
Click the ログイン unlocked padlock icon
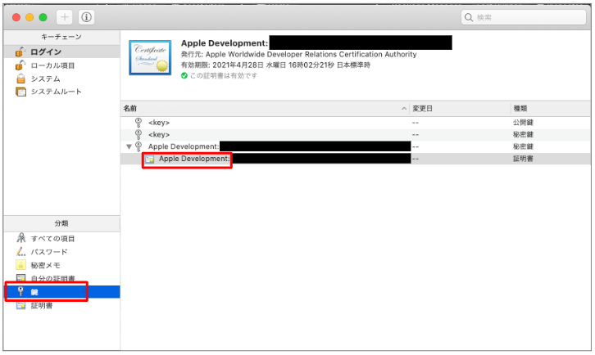20,52
